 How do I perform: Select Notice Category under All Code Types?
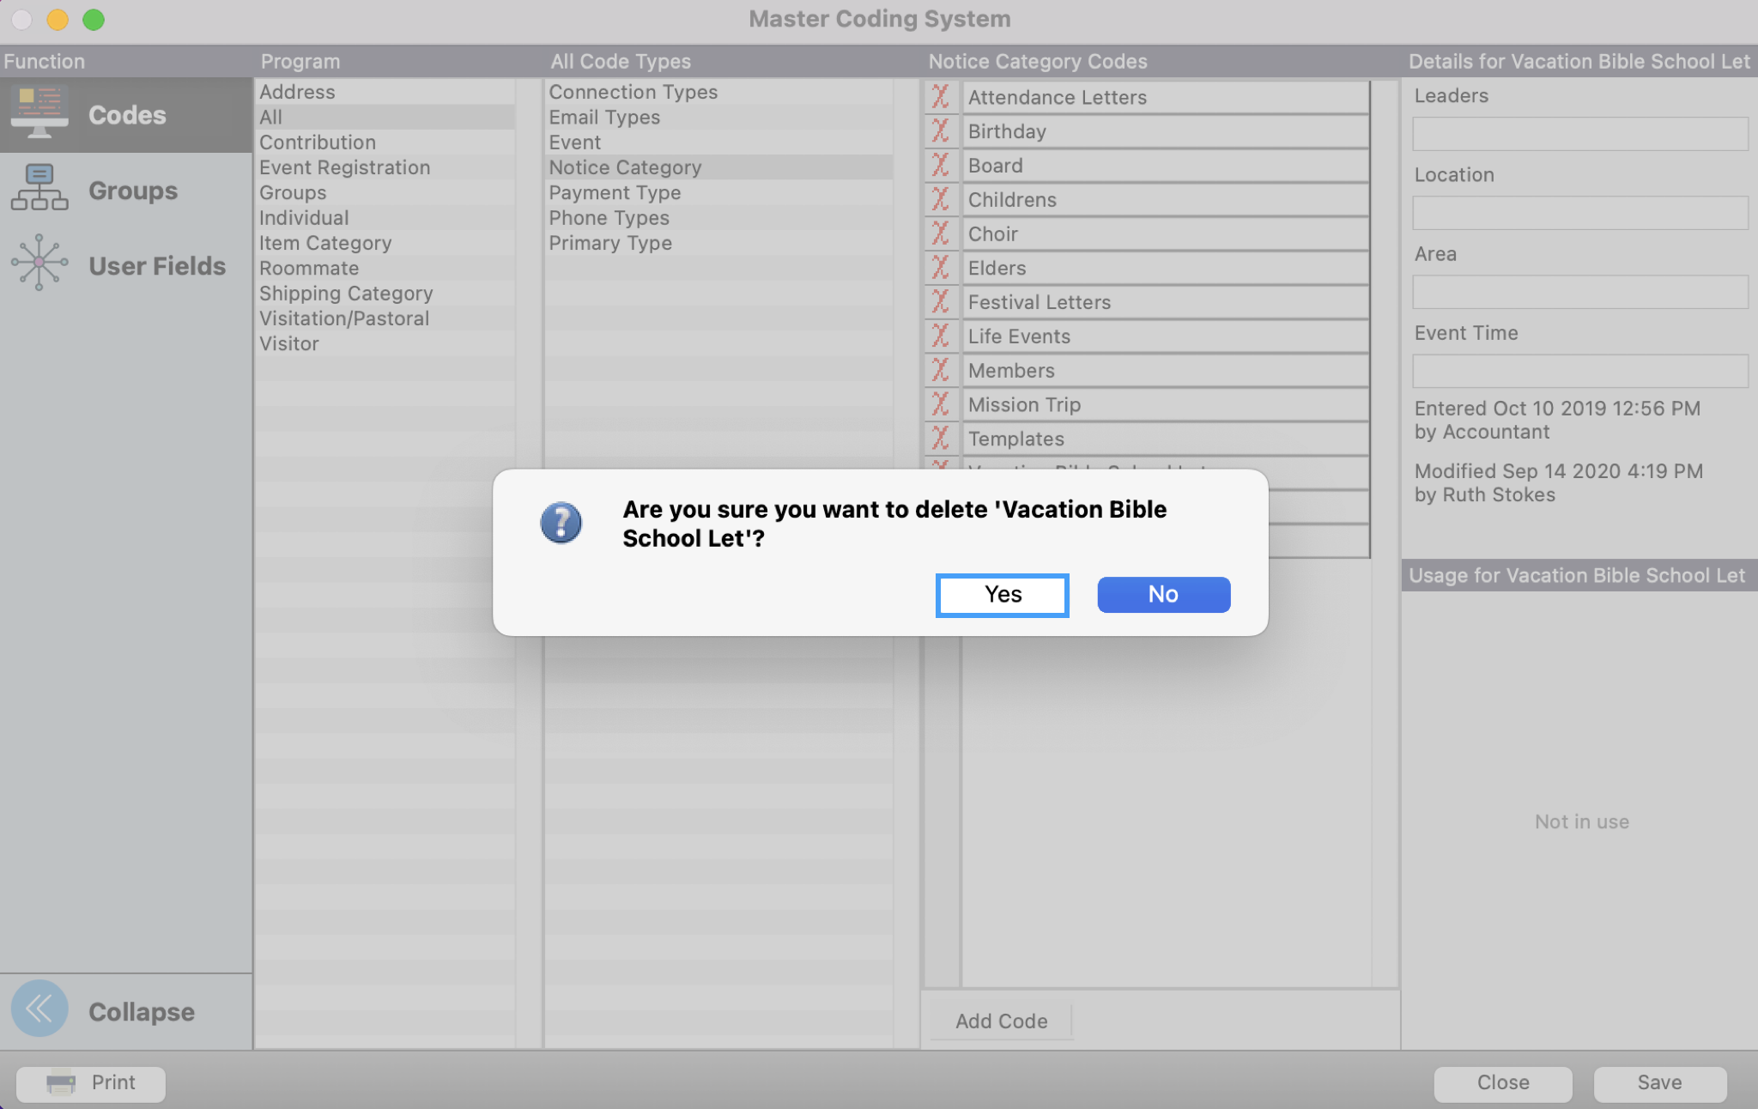coord(625,167)
